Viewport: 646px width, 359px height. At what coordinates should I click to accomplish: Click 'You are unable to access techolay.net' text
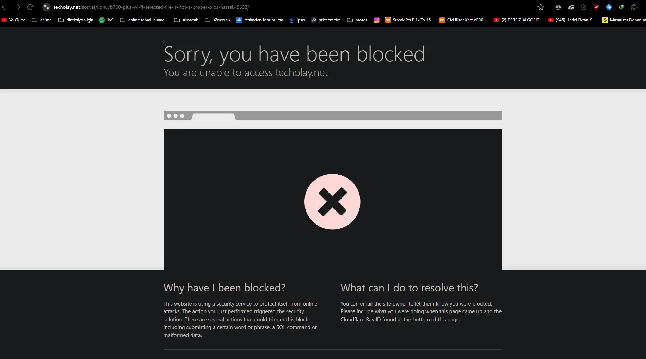point(246,73)
